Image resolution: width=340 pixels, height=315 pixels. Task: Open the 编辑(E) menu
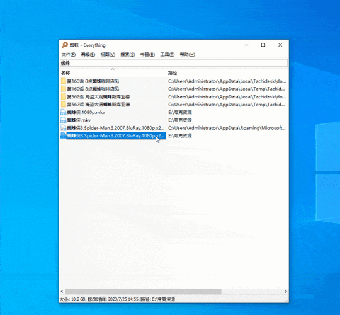(88, 54)
